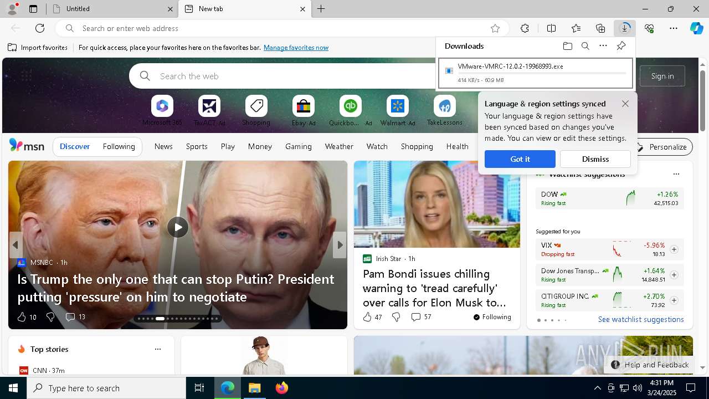Go to previous carousel story
The image size is (709, 399).
pyautogui.click(x=16, y=244)
